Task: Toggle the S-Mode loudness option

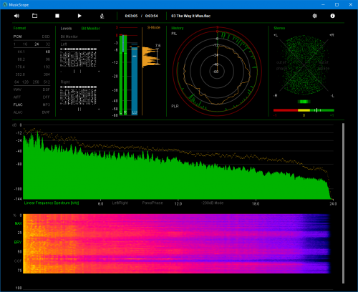Action: coord(154,27)
